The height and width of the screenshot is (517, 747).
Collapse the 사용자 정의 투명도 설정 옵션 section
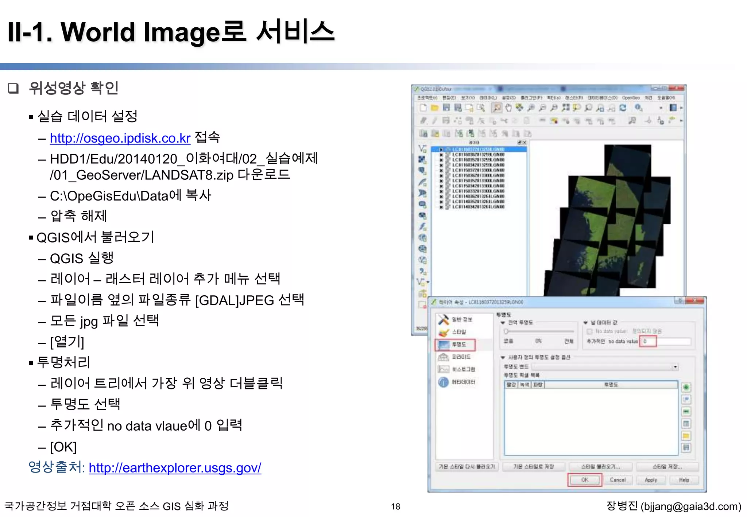pyautogui.click(x=503, y=358)
